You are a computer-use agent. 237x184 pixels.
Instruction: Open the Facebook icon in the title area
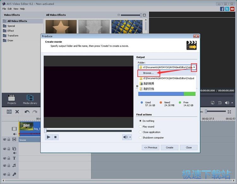(222, 9)
